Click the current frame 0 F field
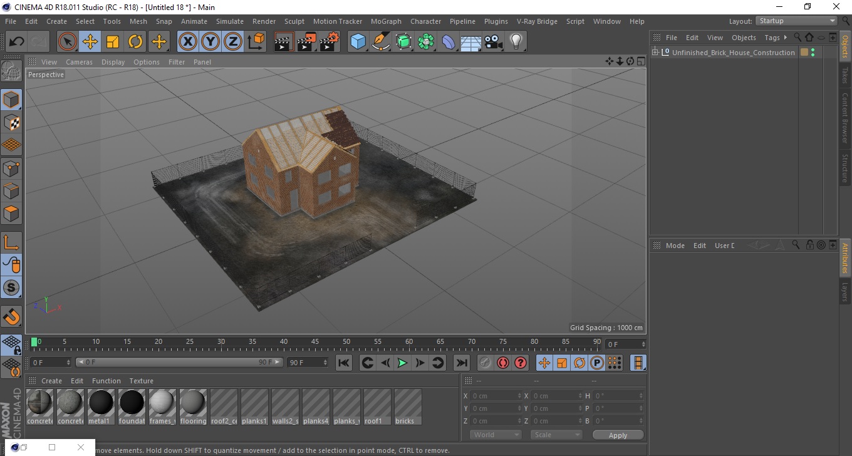Image resolution: width=852 pixels, height=456 pixels. [x=51, y=363]
